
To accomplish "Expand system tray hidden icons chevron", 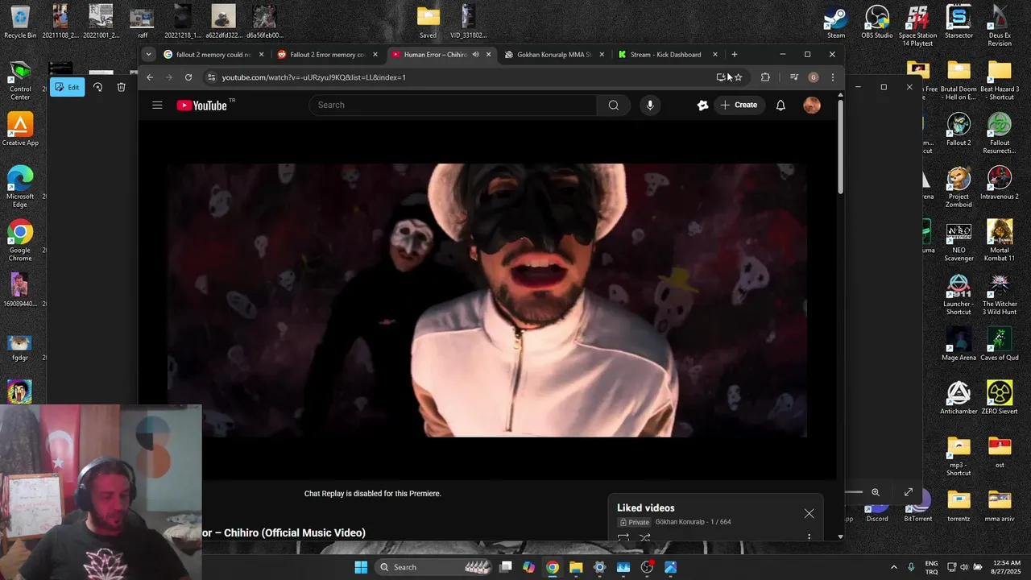I will [893, 567].
